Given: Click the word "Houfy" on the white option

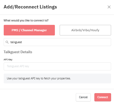Looking at the screenshot, I should [95, 30].
